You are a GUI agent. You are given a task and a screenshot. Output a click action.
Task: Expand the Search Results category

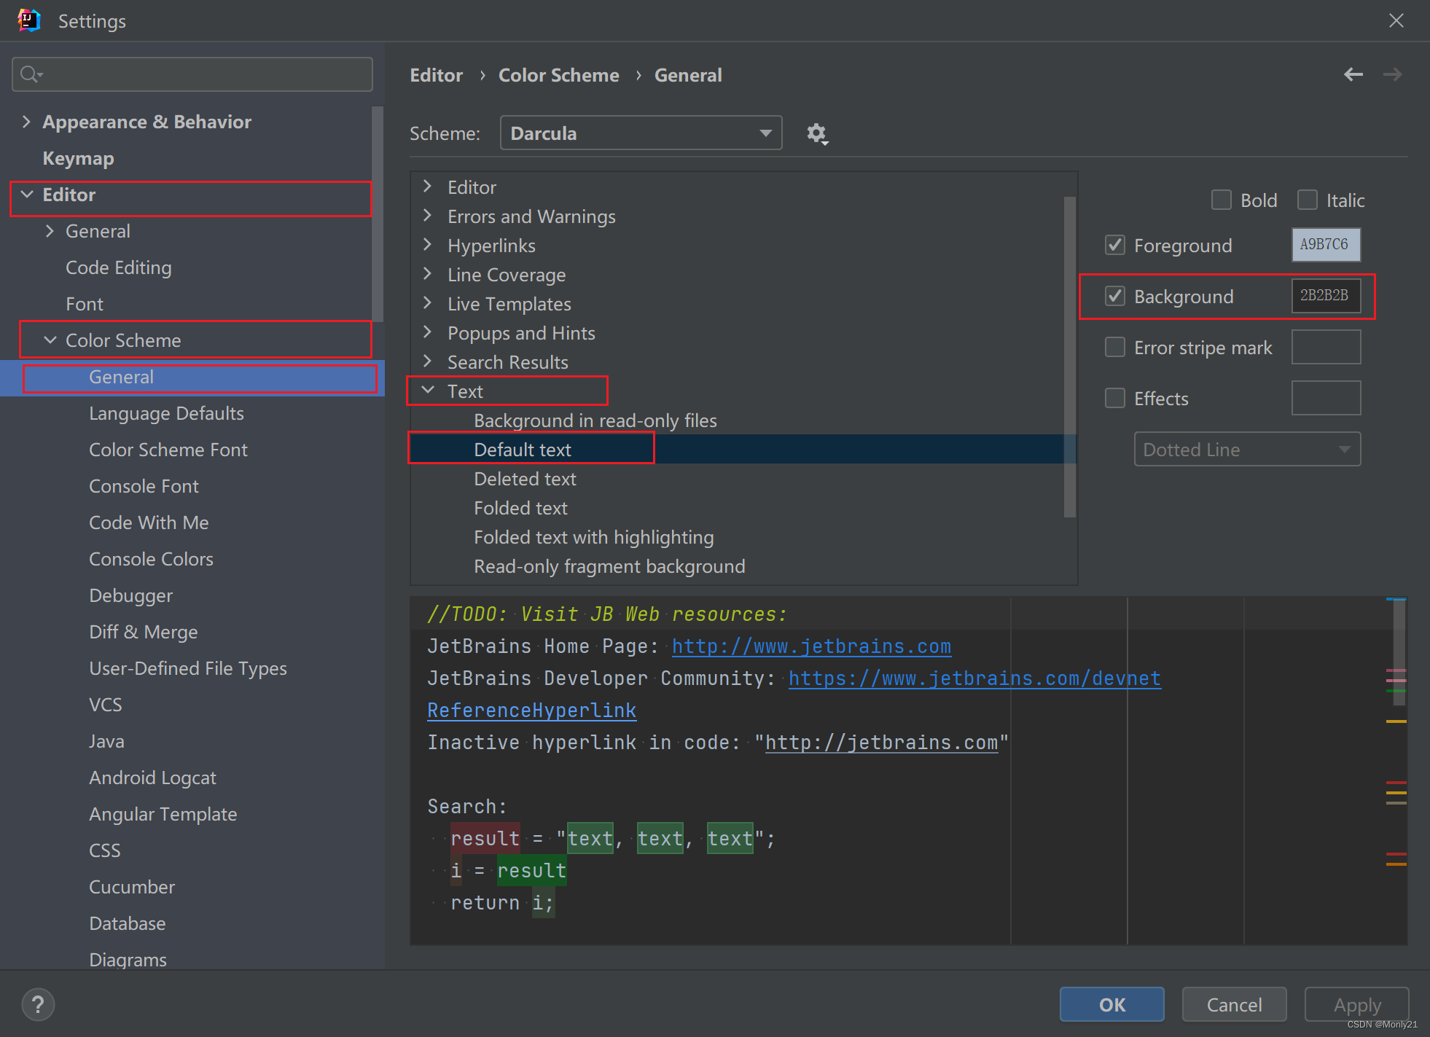pos(428,361)
